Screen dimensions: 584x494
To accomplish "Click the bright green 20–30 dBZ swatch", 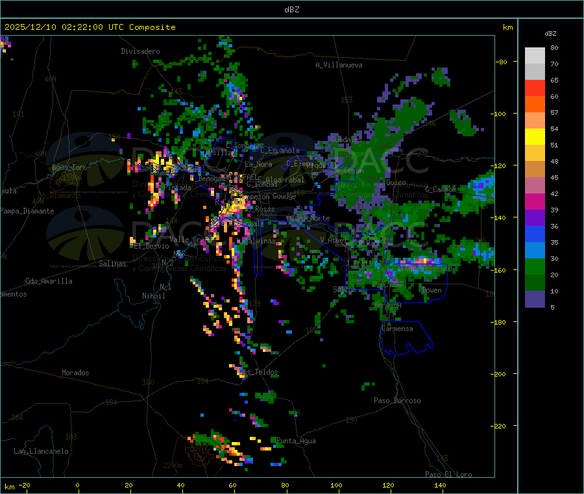I will pyautogui.click(x=535, y=266).
